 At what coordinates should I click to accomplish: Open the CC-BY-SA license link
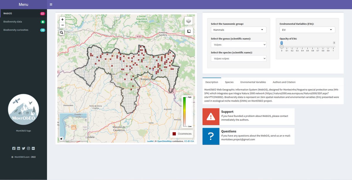coord(189,141)
